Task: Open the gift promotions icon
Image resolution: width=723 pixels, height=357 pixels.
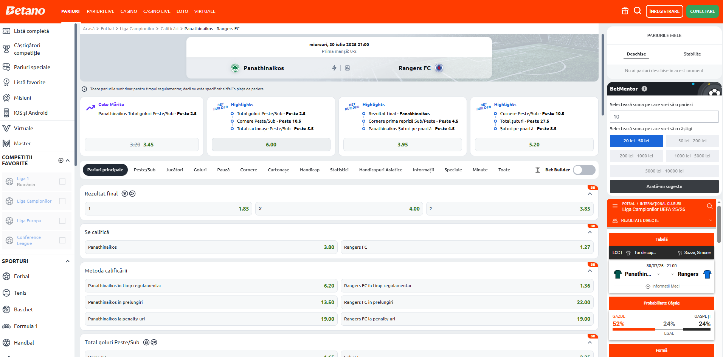Action: [625, 11]
